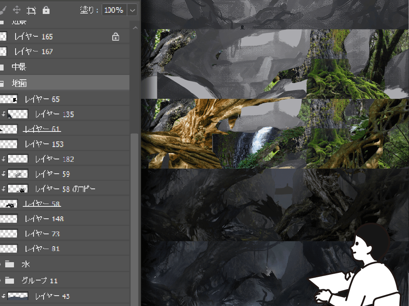Click the clipping arrow on レイヤー 182

[4, 159]
